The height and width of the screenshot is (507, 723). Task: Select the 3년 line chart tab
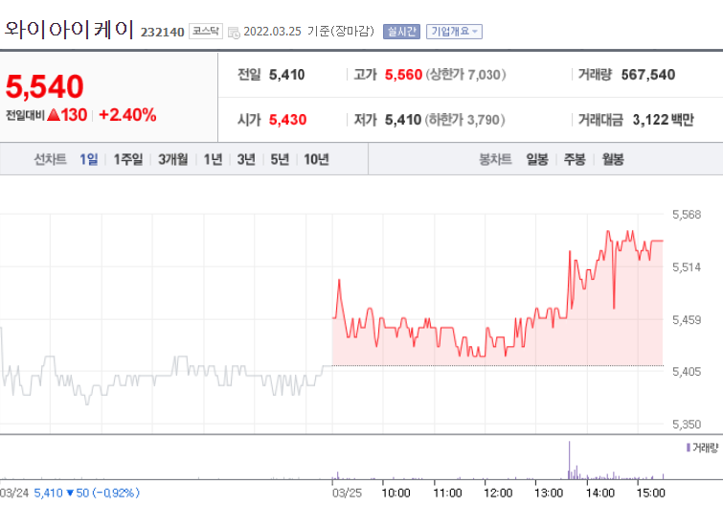pyautogui.click(x=246, y=159)
